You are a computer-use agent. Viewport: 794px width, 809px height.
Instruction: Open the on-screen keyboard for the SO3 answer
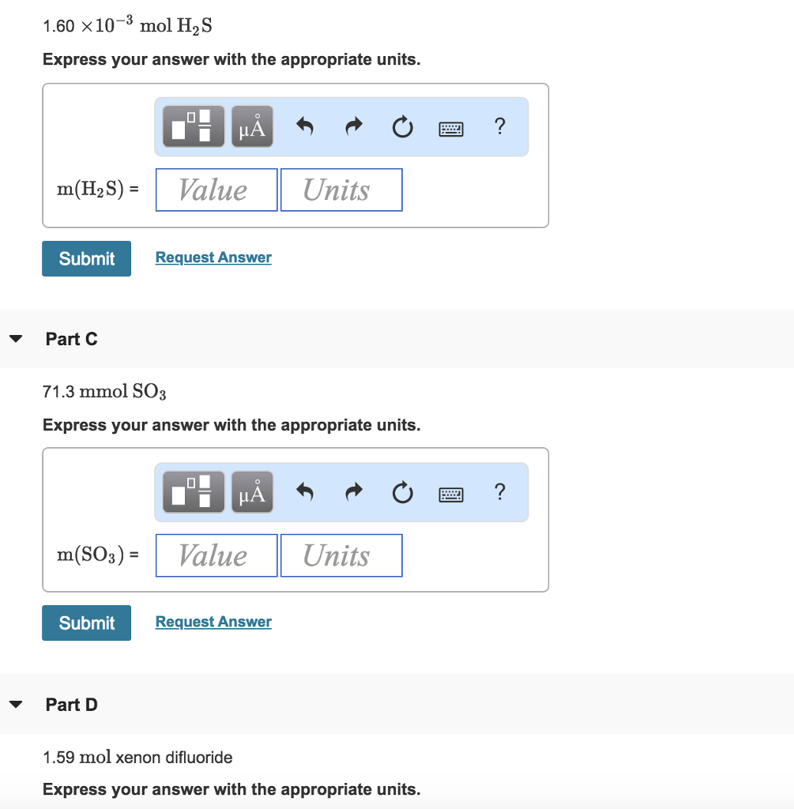(x=450, y=493)
